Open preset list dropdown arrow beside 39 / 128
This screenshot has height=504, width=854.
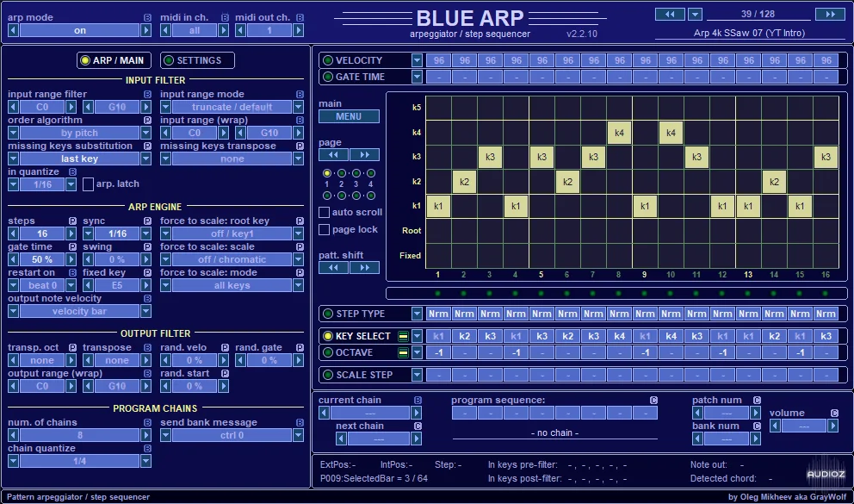[695, 14]
